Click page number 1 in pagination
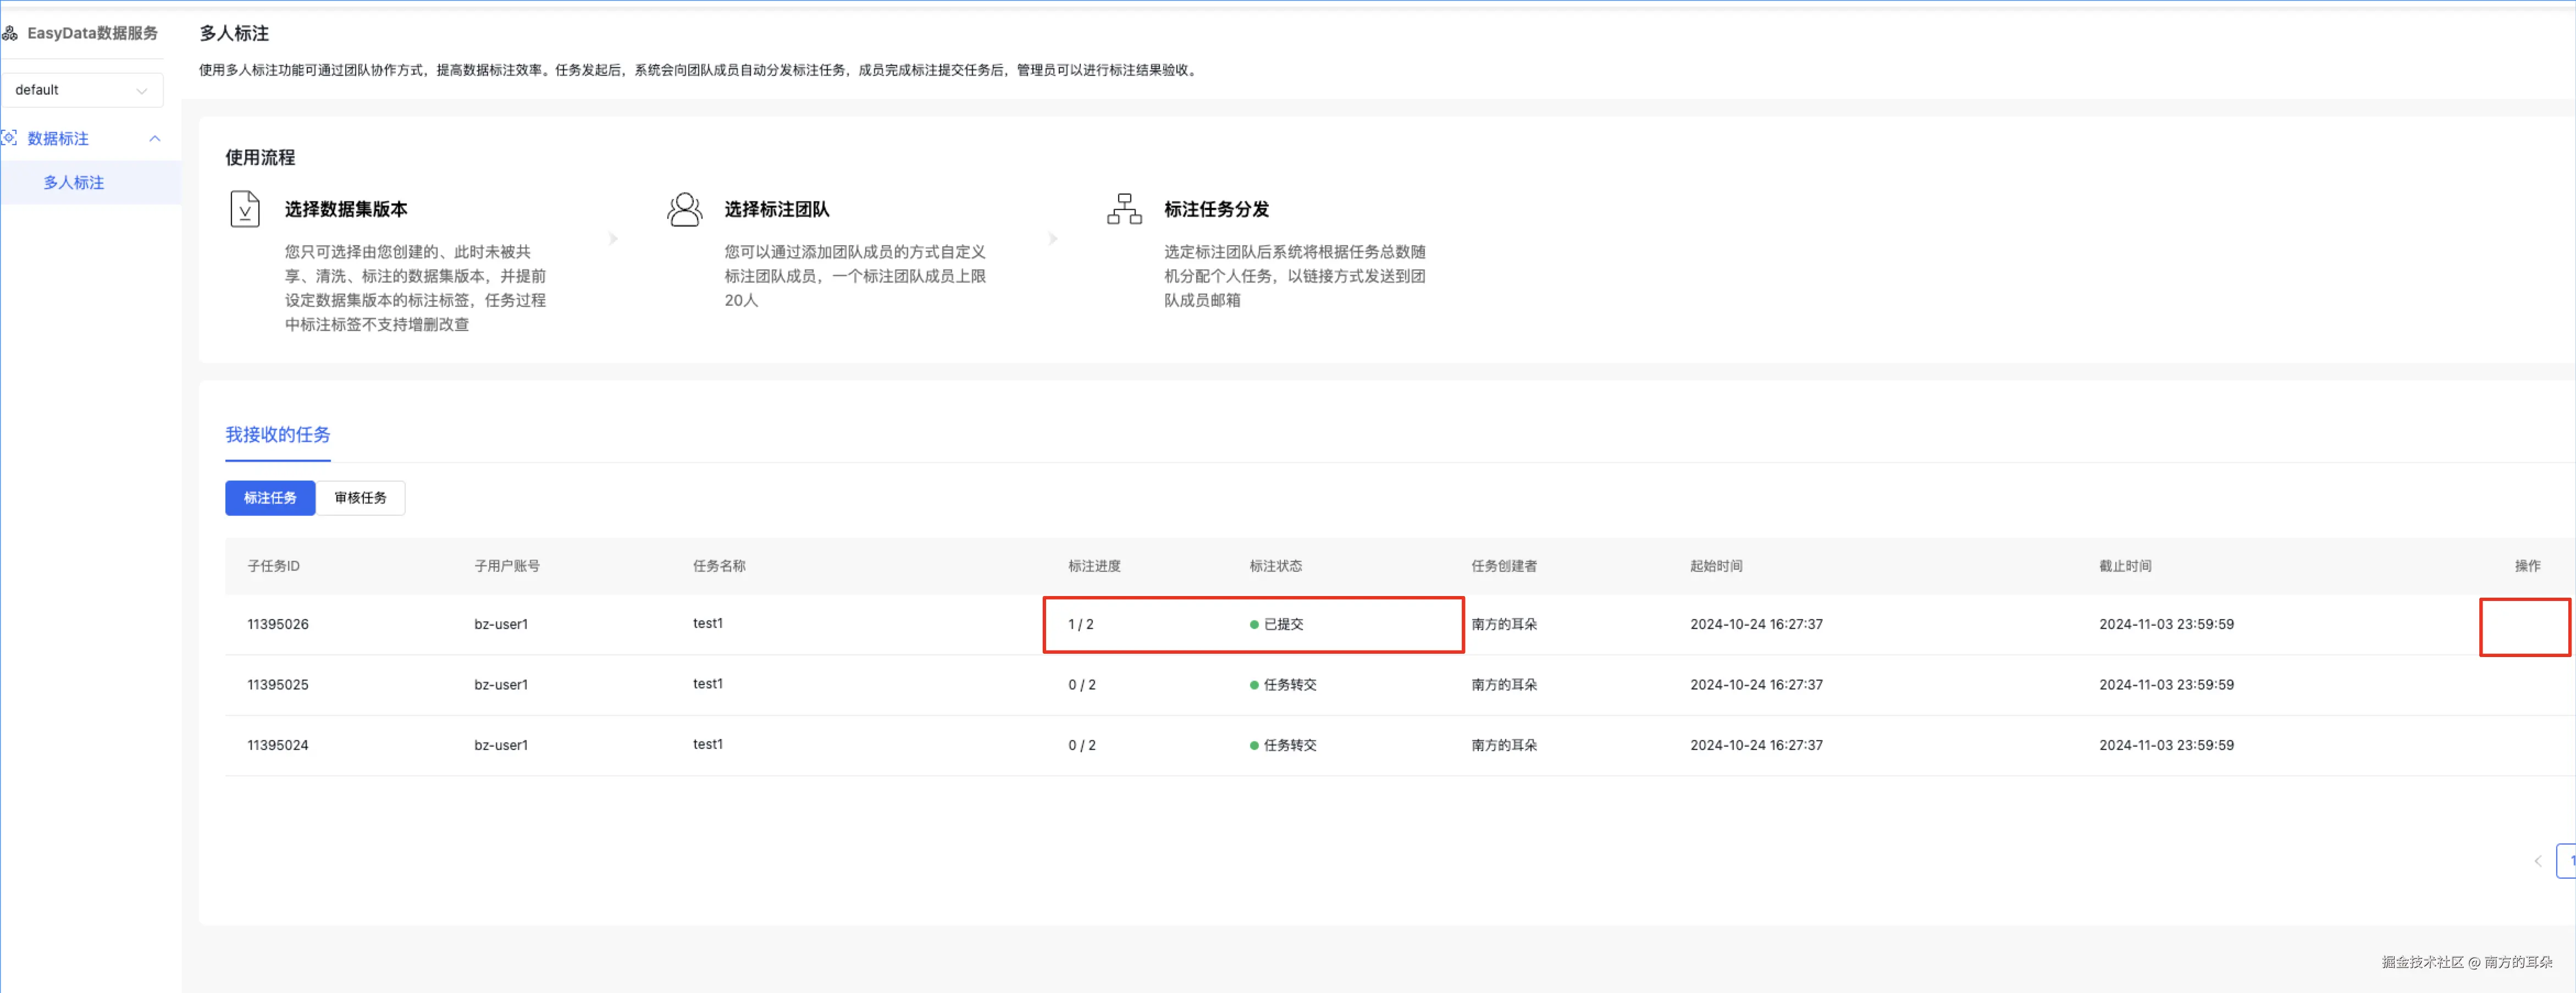Viewport: 2576px width, 993px height. pyautogui.click(x=2568, y=860)
